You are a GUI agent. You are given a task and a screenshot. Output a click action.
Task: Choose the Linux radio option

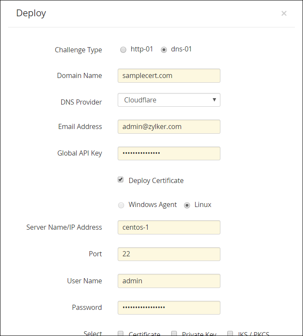pyautogui.click(x=187, y=205)
